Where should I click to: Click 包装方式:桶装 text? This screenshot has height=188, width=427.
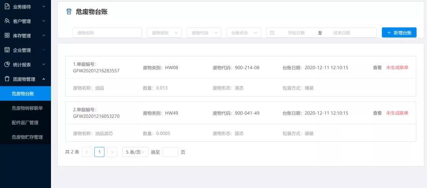point(298,88)
